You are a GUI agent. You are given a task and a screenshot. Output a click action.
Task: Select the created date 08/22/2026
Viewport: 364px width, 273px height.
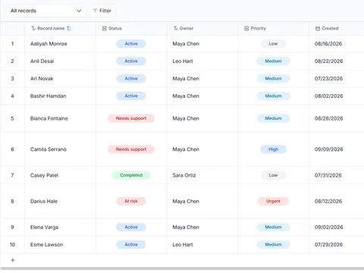tap(328, 61)
